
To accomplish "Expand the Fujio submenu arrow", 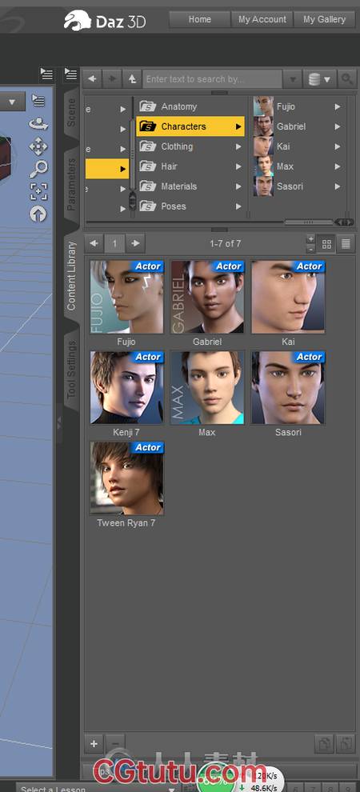I will tap(338, 106).
